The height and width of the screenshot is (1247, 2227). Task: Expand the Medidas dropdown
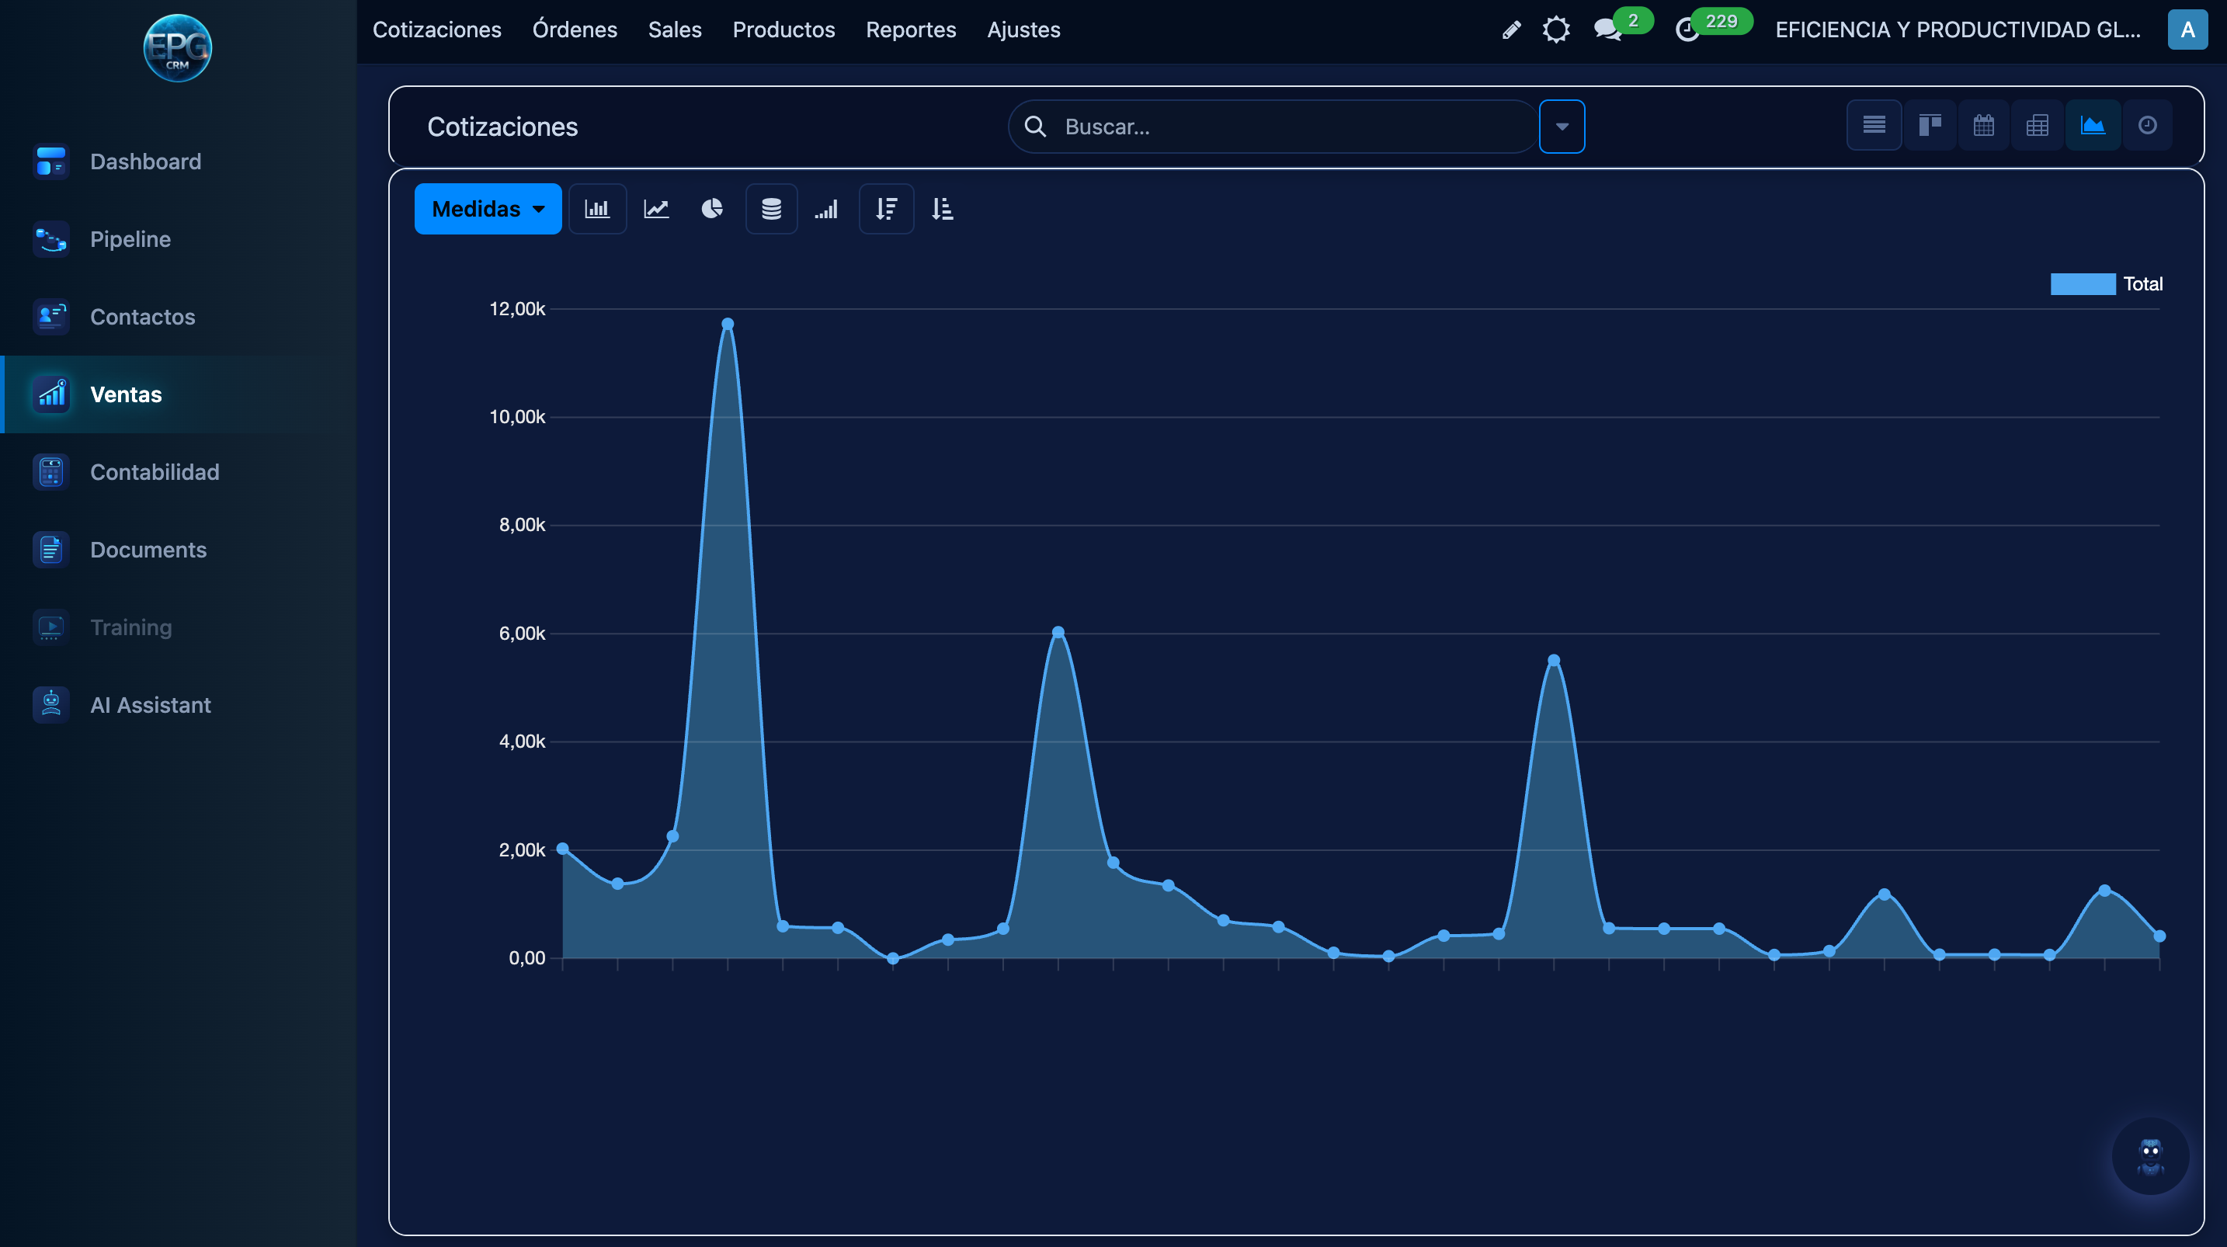[x=488, y=208]
